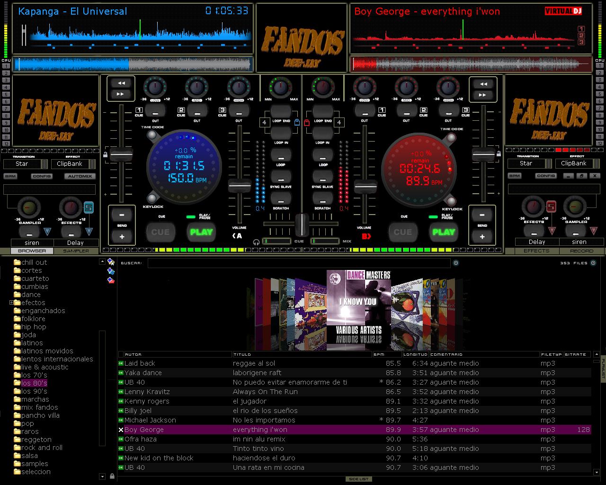This screenshot has width=606, height=485.
Task: Open CONFIG on the left panel
Action: tap(42, 176)
